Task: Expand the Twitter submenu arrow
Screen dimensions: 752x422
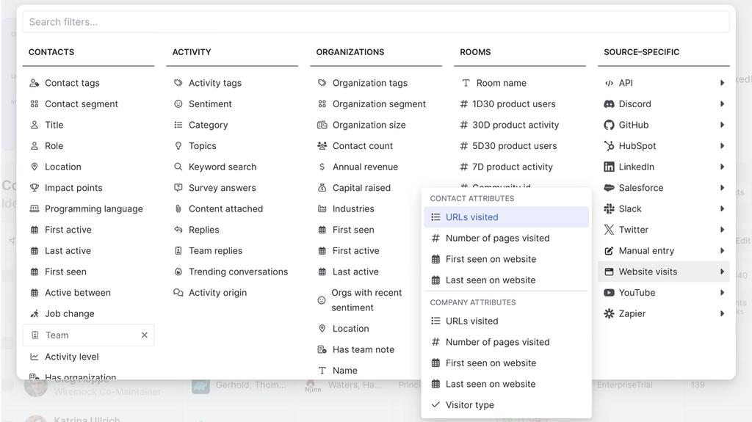Action: coord(723,230)
